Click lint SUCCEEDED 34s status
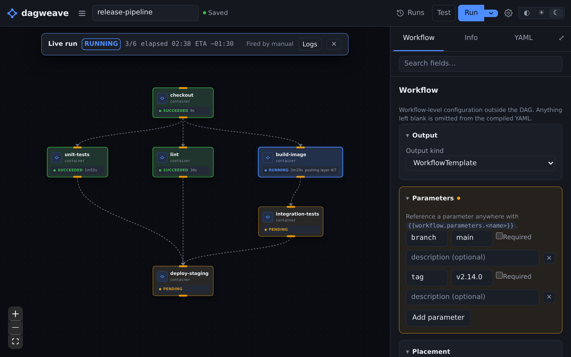Image resolution: width=571 pixels, height=357 pixels. [183, 170]
